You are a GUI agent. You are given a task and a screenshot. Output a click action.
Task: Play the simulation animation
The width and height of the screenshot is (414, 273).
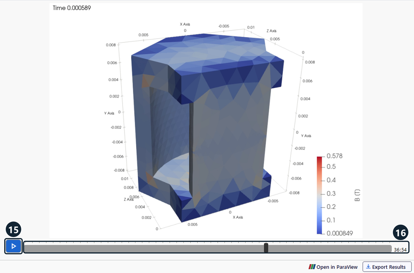13,246
